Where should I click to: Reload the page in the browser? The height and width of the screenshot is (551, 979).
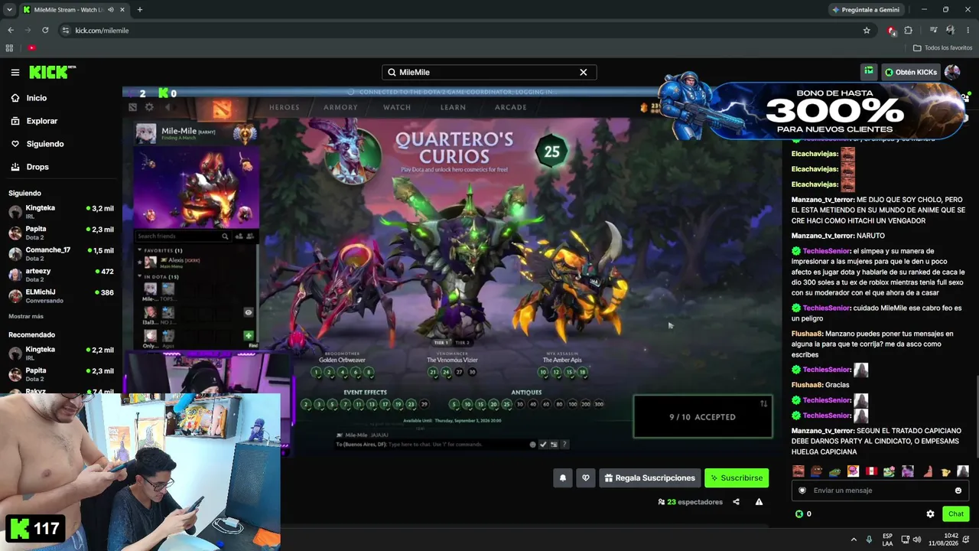(x=45, y=31)
